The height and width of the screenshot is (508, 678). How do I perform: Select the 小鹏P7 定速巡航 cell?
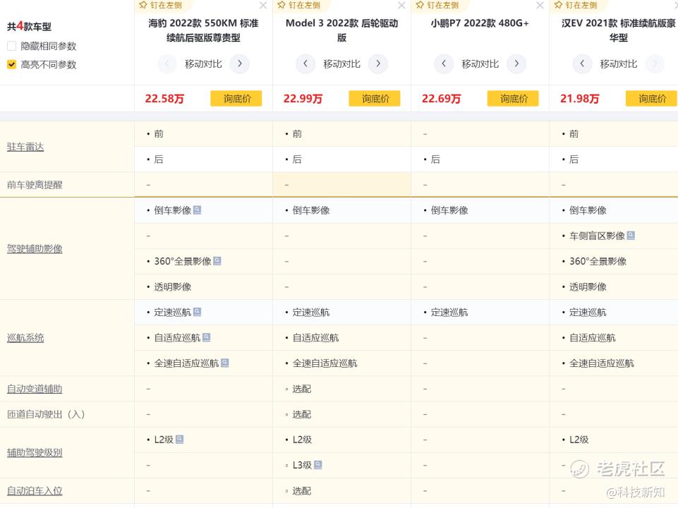click(480, 312)
